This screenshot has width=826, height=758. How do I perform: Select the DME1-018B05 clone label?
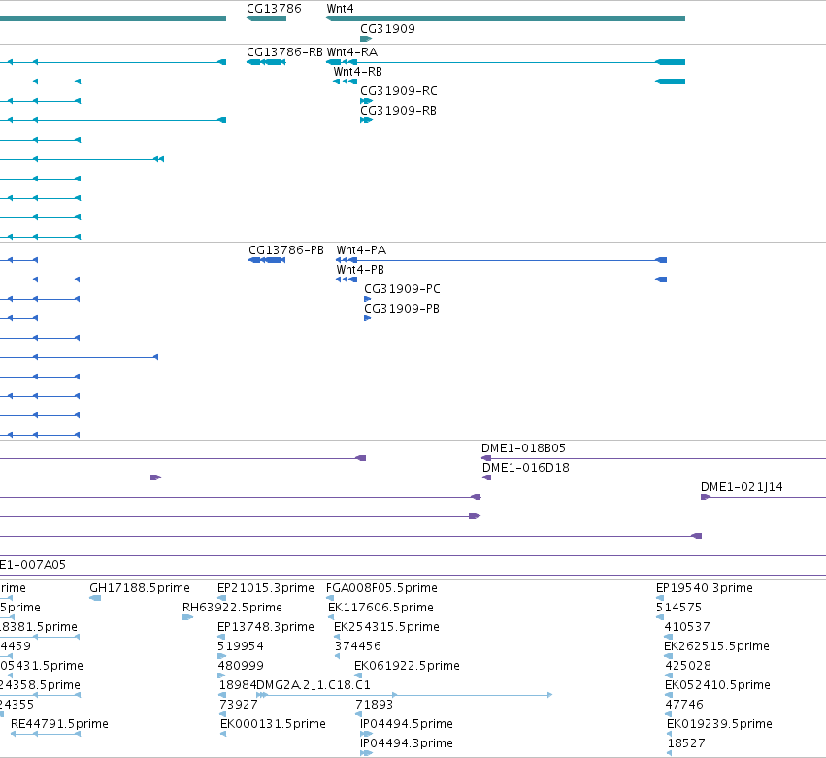coord(523,448)
